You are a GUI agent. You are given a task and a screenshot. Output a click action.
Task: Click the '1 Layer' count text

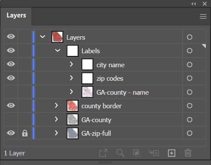point(14,153)
